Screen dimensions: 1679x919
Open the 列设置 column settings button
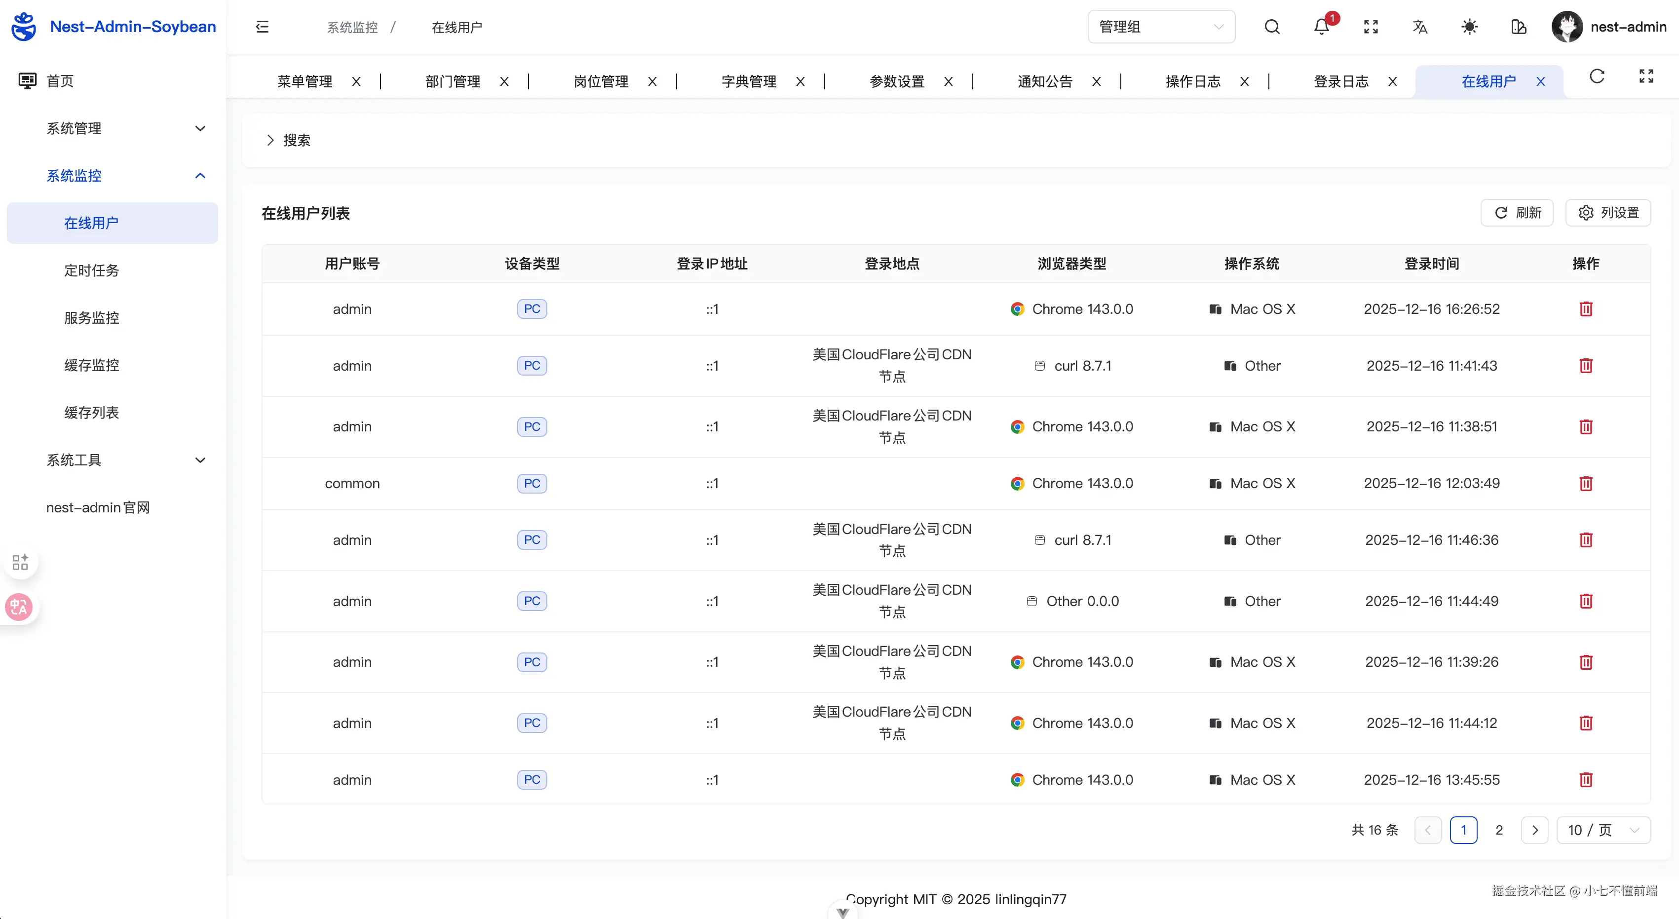(x=1608, y=213)
